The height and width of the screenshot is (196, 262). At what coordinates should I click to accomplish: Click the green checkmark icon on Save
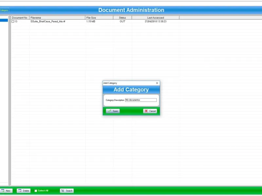click(109, 111)
